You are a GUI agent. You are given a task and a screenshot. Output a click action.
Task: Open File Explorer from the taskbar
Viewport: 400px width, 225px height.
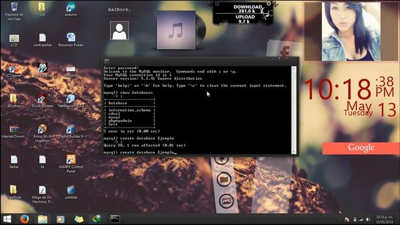(42, 219)
